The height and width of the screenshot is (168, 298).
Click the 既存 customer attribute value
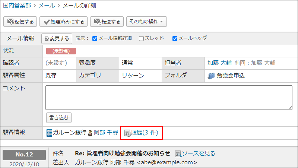point(51,76)
